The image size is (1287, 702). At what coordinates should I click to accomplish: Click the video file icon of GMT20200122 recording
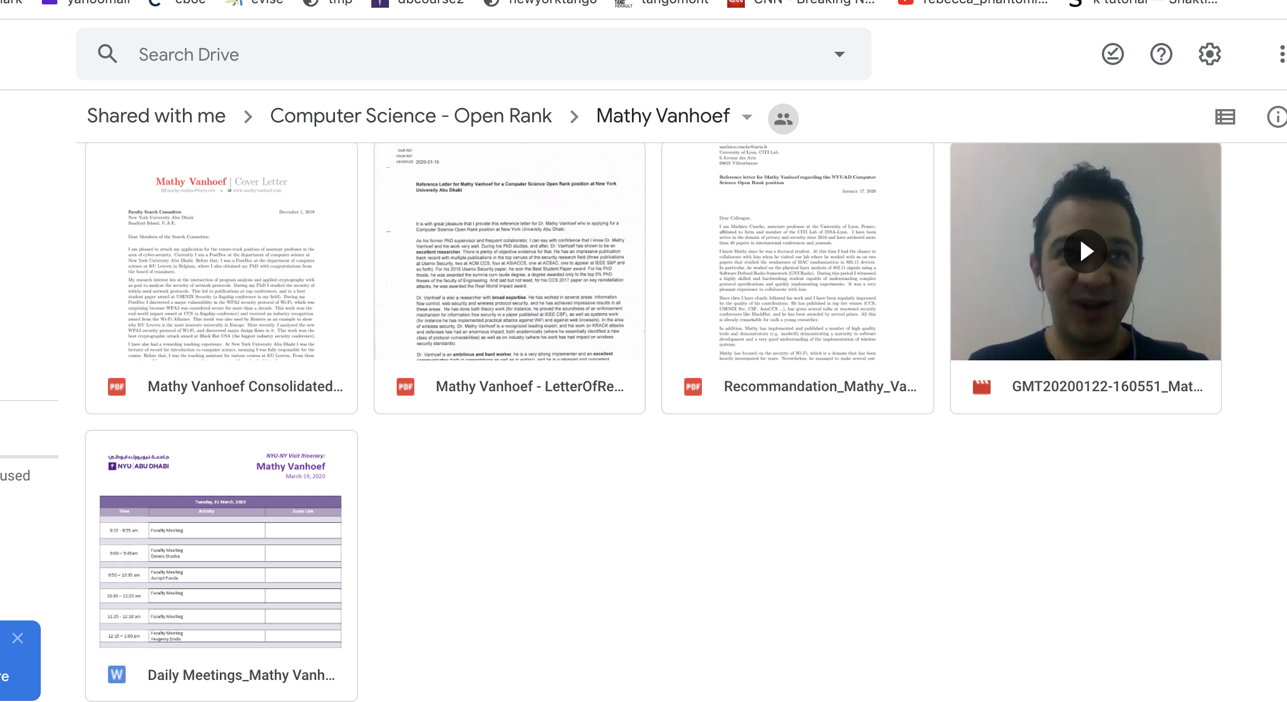[x=981, y=386]
